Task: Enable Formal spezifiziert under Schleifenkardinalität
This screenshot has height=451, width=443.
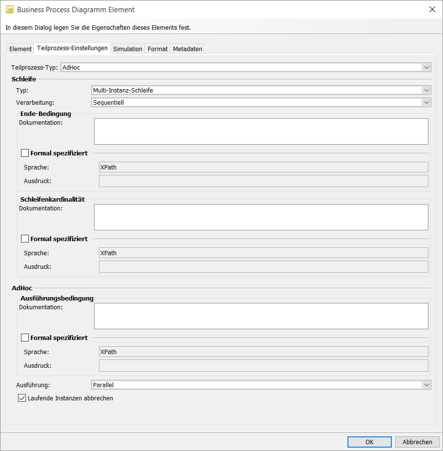Action: (x=24, y=239)
